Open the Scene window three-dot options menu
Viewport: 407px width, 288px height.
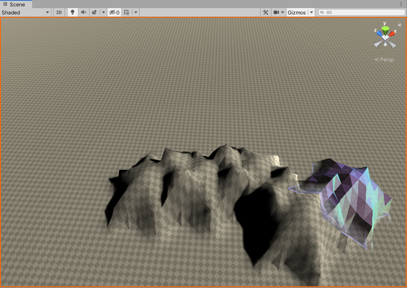(401, 4)
